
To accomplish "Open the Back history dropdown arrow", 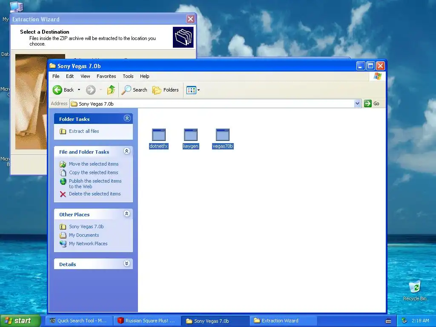I will [79, 90].
